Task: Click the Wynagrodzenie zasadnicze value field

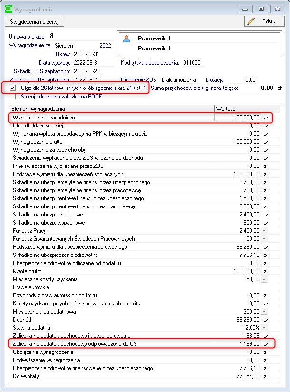Action: point(237,117)
